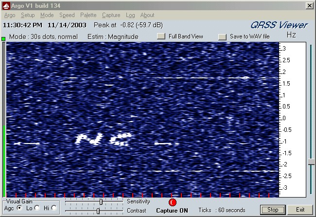Open the Speed menu
Image resolution: width=316 pixels, height=217 pixels.
(67, 15)
